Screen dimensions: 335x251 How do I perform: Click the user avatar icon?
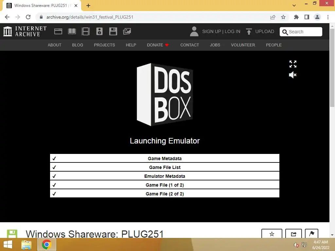(x=194, y=31)
